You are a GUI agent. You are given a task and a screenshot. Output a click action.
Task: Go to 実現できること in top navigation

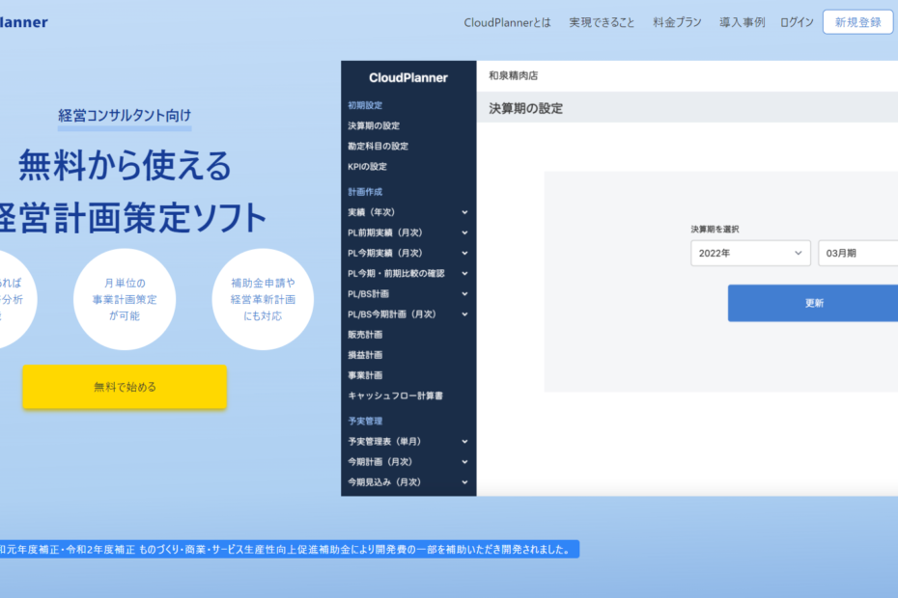pos(602,22)
